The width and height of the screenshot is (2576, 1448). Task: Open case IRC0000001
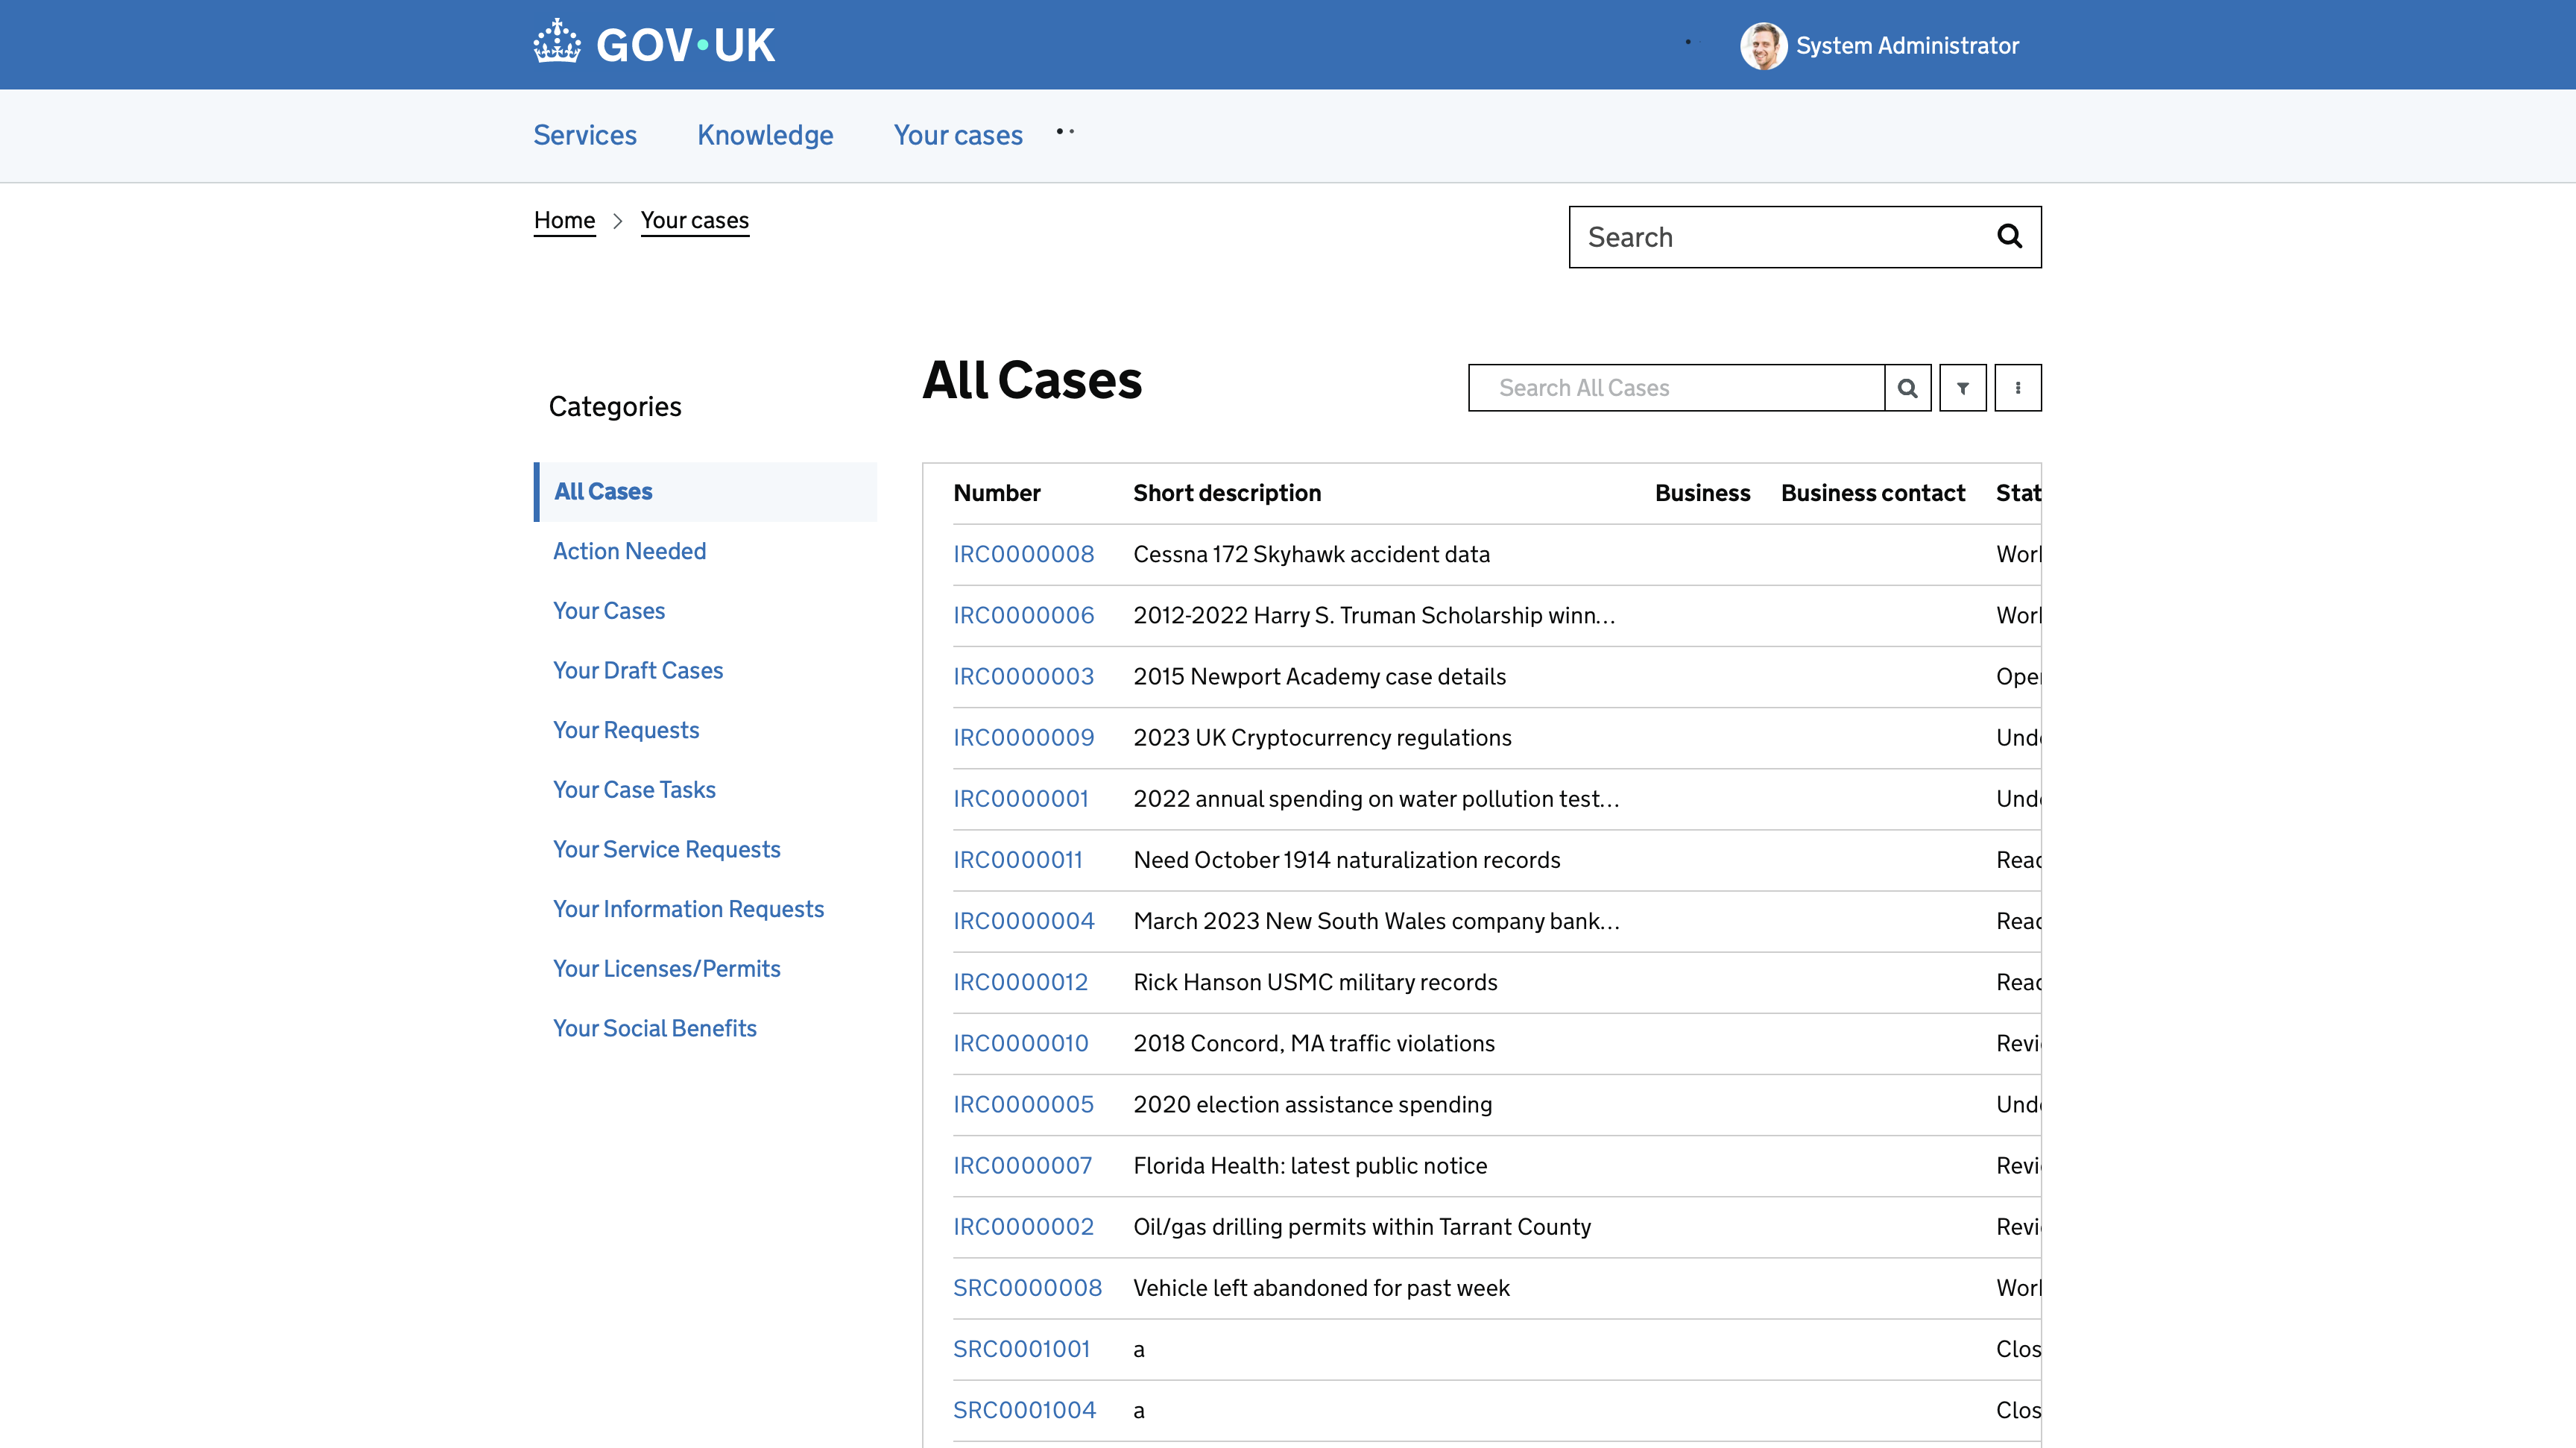point(1020,799)
